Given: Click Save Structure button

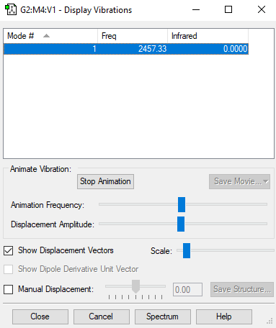Looking at the screenshot, I should pyautogui.click(x=242, y=289).
